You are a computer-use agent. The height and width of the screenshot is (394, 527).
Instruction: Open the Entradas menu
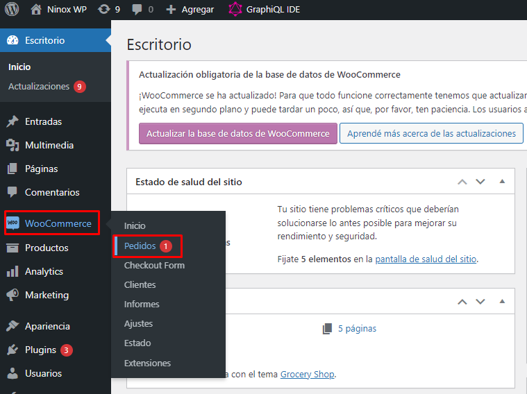point(43,121)
